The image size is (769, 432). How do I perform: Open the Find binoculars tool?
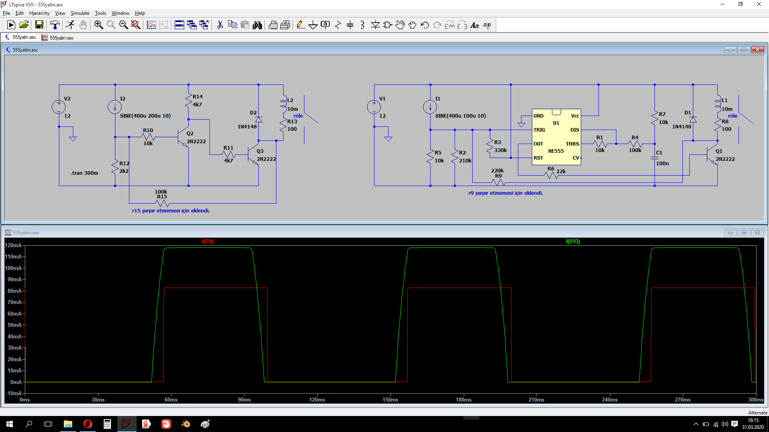click(257, 25)
